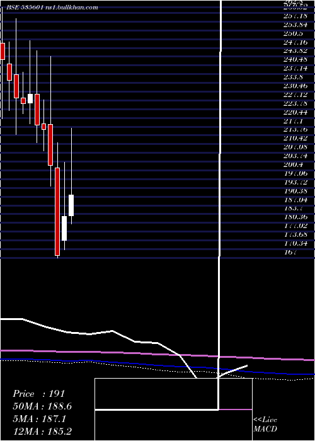Click the 207.08 price axis label

tap(295, 147)
